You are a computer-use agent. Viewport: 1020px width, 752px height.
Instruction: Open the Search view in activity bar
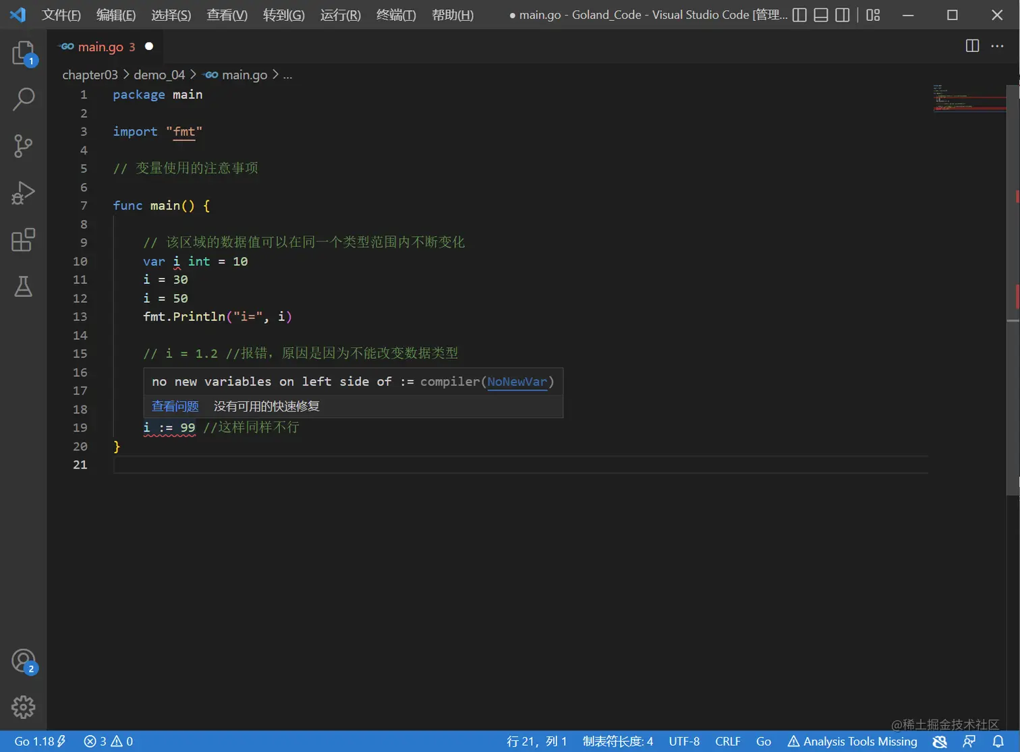coord(24,99)
